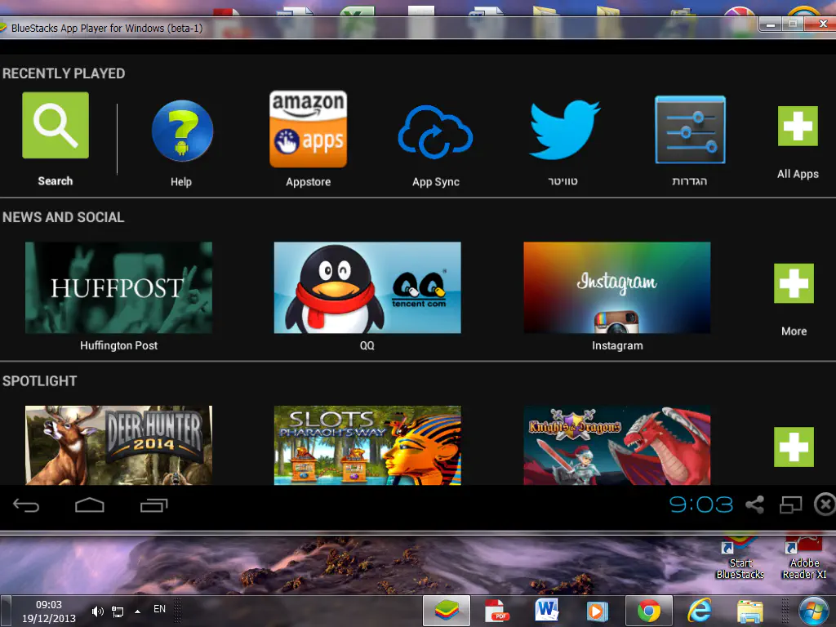Open the Huffington Post thumbnail

pos(118,287)
